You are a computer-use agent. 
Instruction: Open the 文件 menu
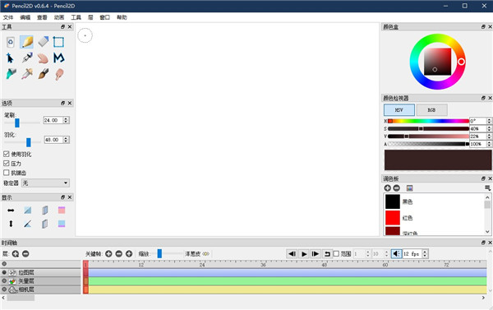8,17
